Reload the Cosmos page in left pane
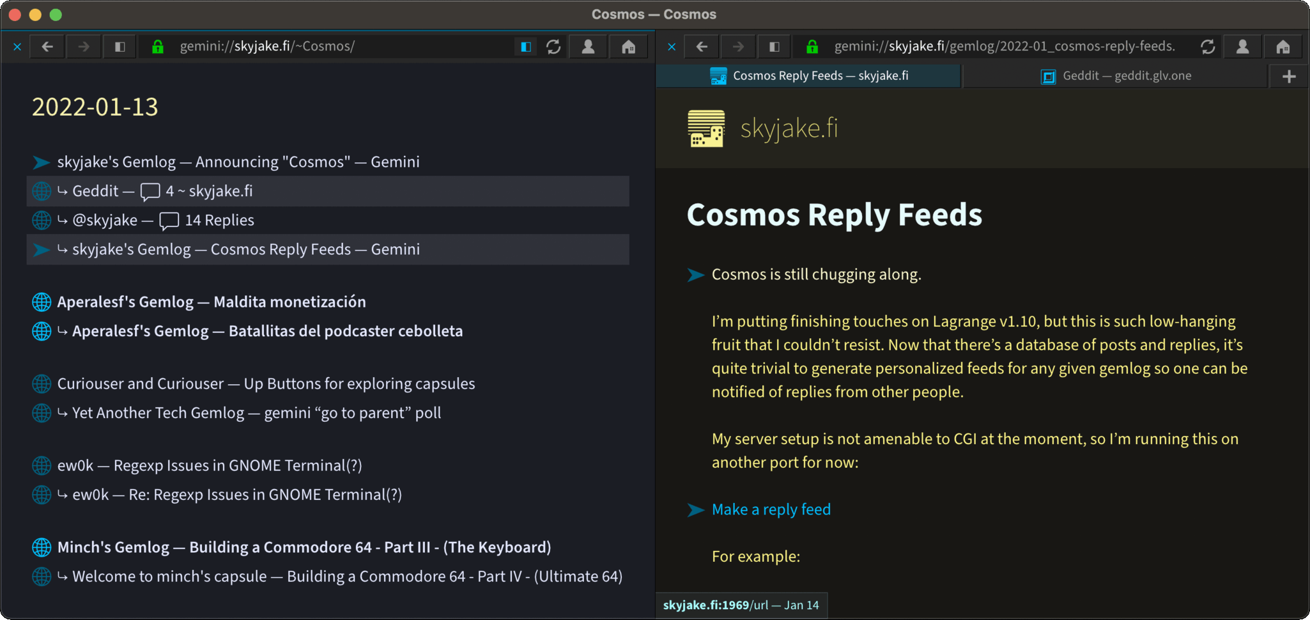This screenshot has height=620, width=1310. click(x=553, y=47)
